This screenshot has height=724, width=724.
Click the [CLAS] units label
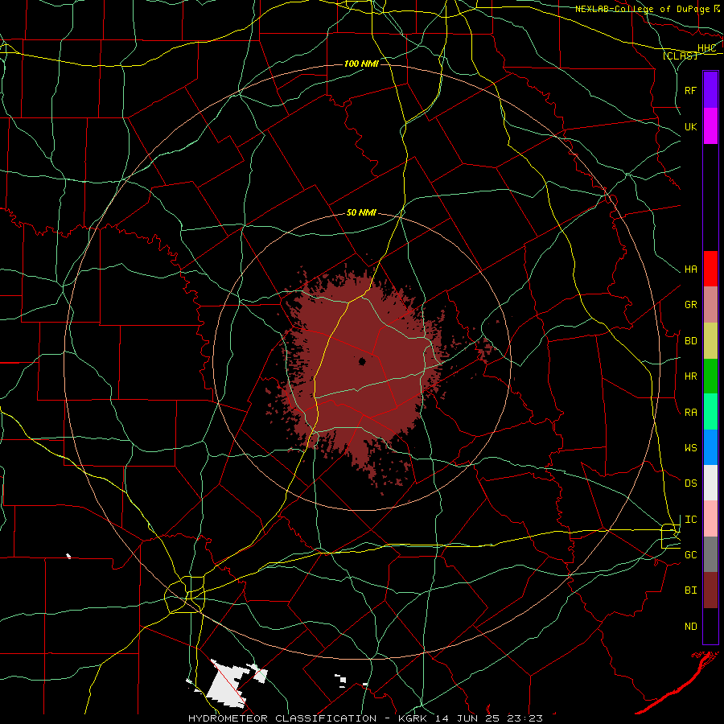click(680, 56)
